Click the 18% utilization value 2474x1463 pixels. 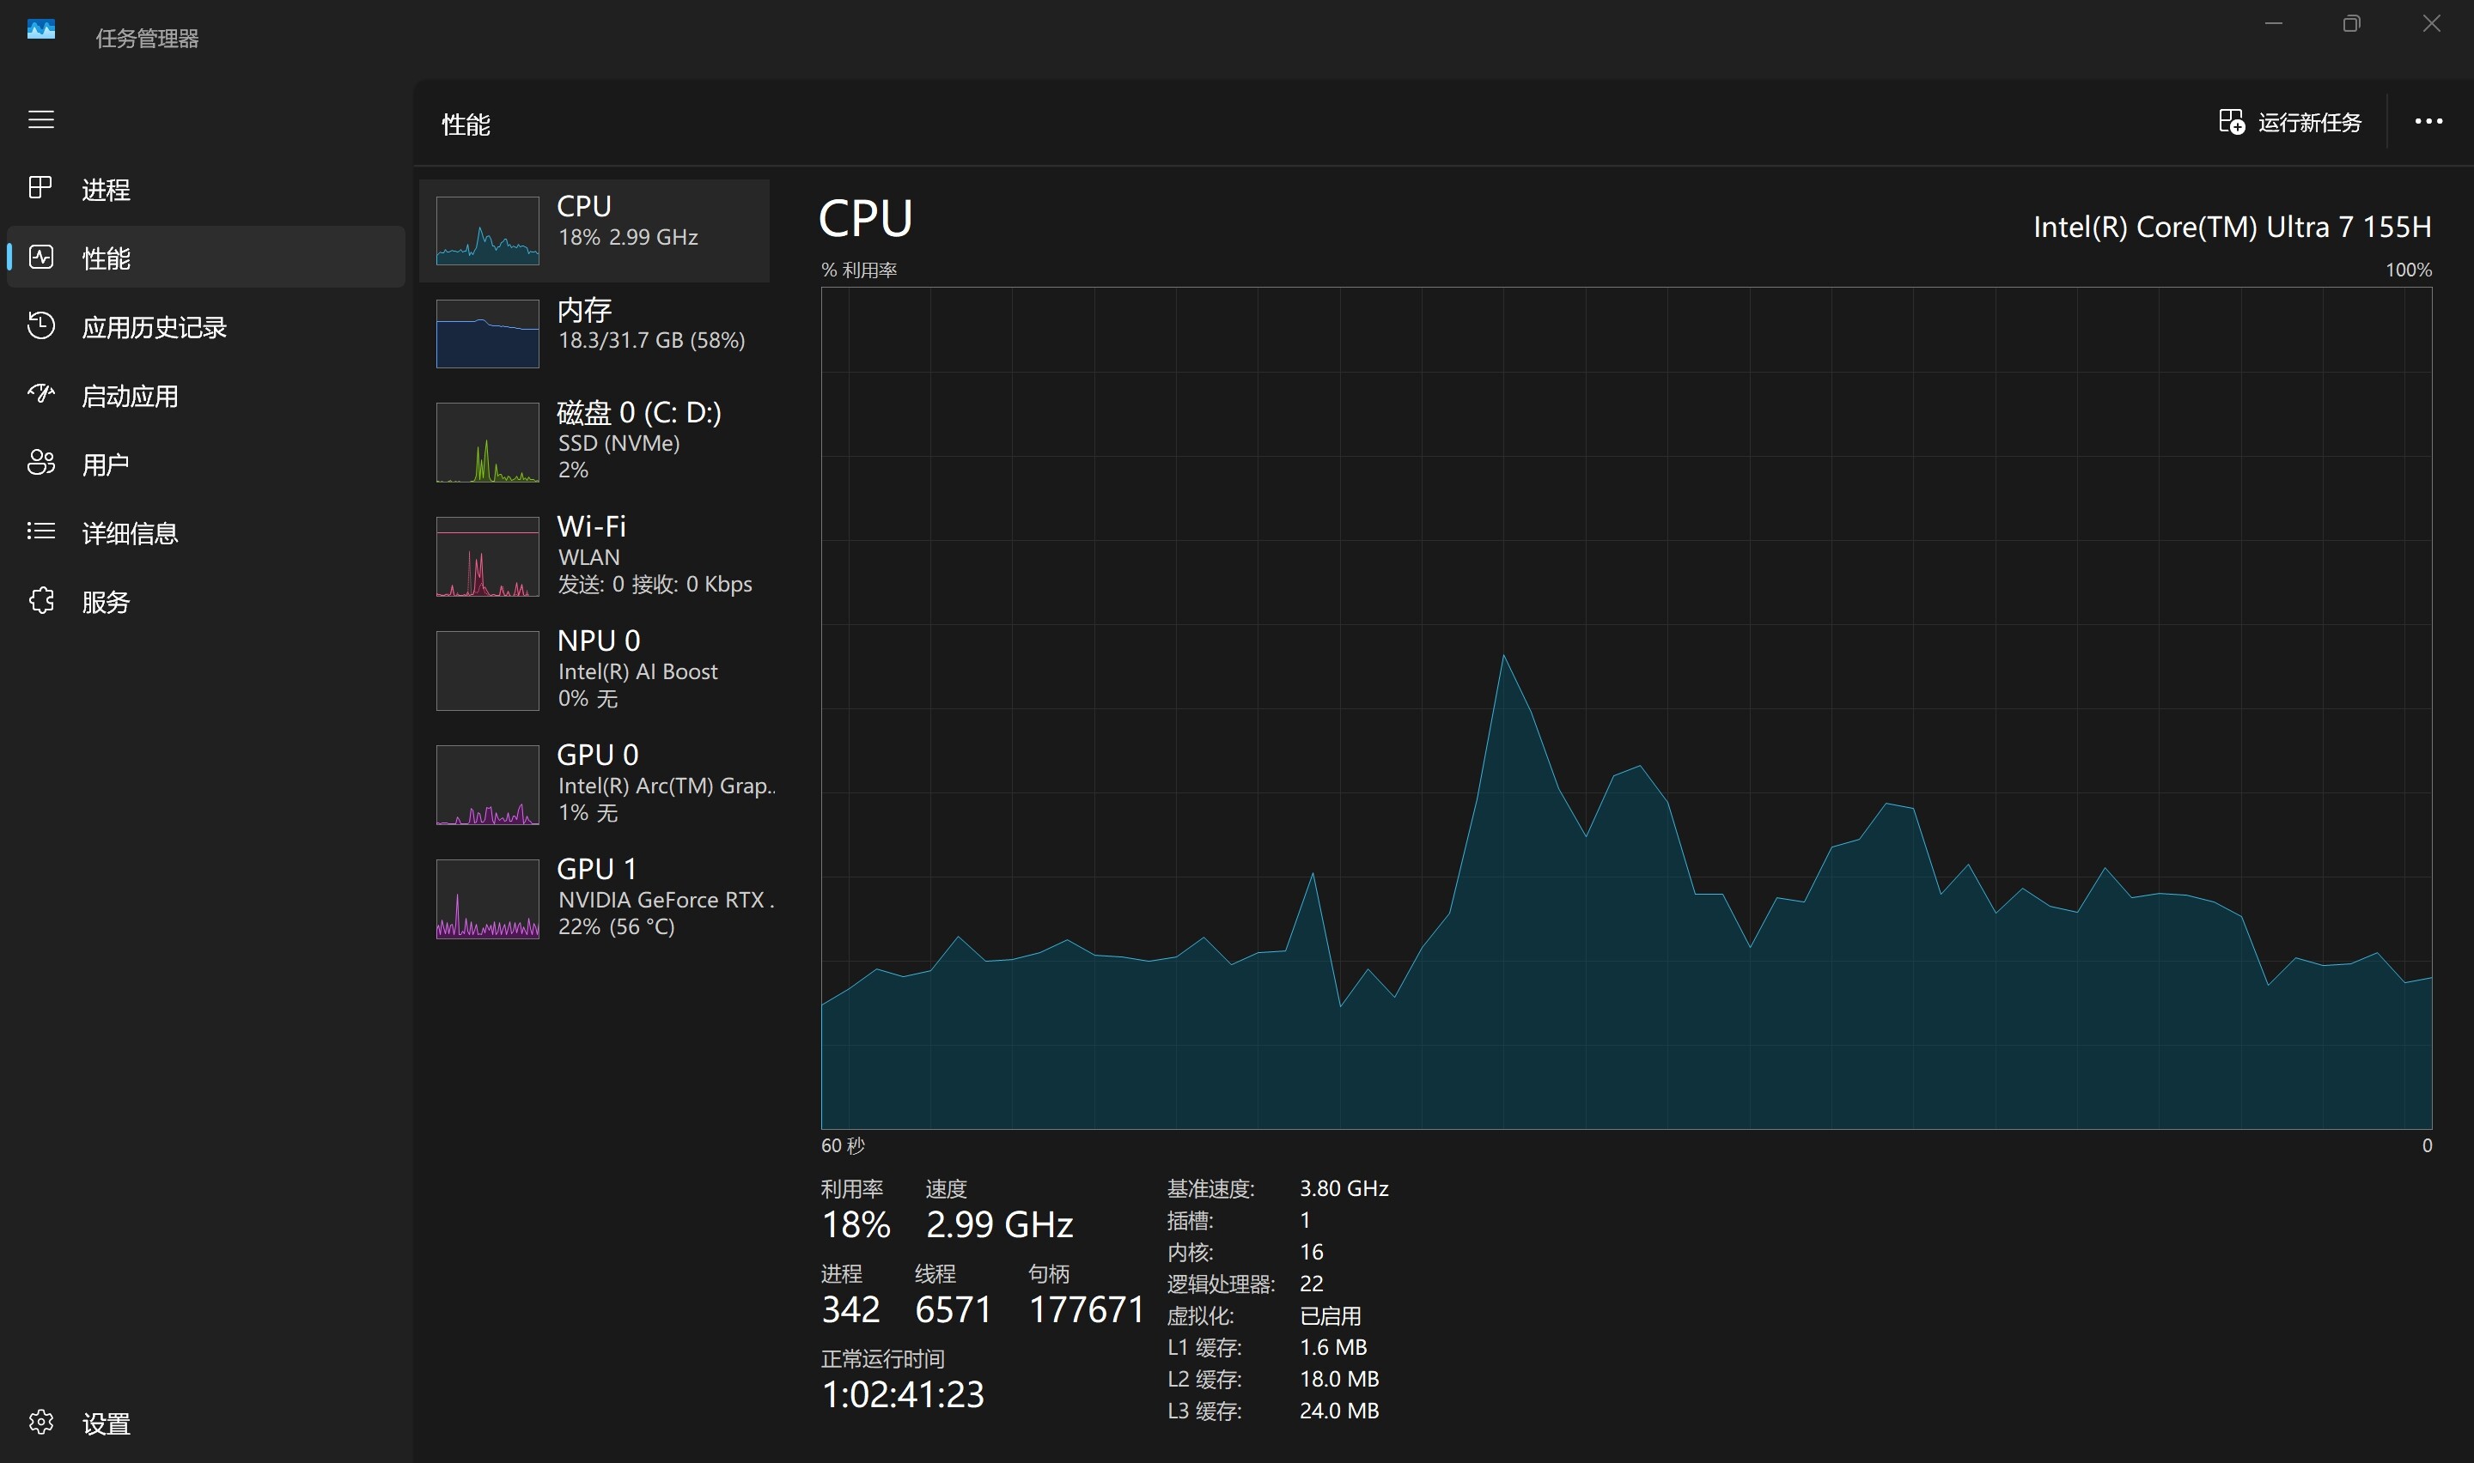(856, 1224)
